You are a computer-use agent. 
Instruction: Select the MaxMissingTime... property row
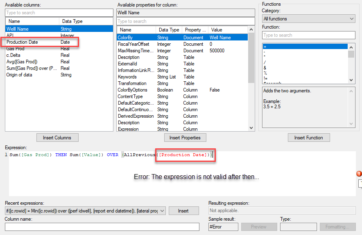182,50
